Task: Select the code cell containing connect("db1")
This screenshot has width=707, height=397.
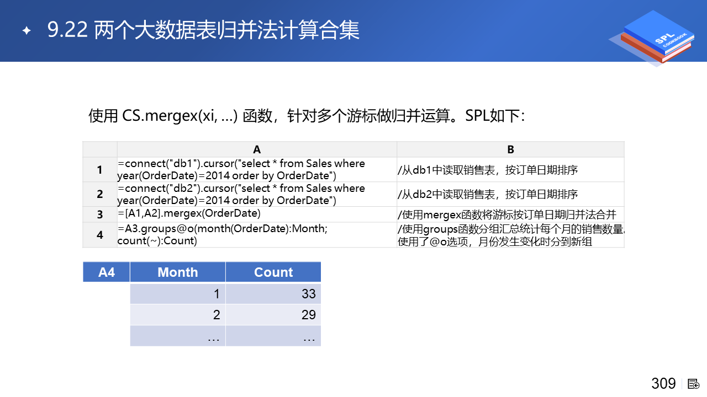Action: tap(257, 170)
